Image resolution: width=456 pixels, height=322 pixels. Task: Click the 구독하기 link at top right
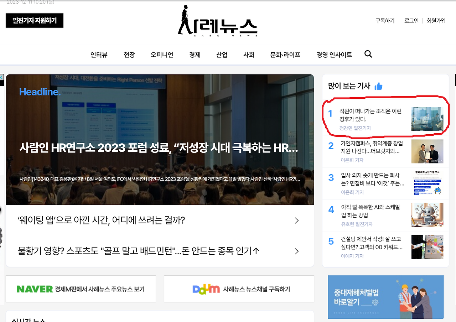(x=385, y=20)
